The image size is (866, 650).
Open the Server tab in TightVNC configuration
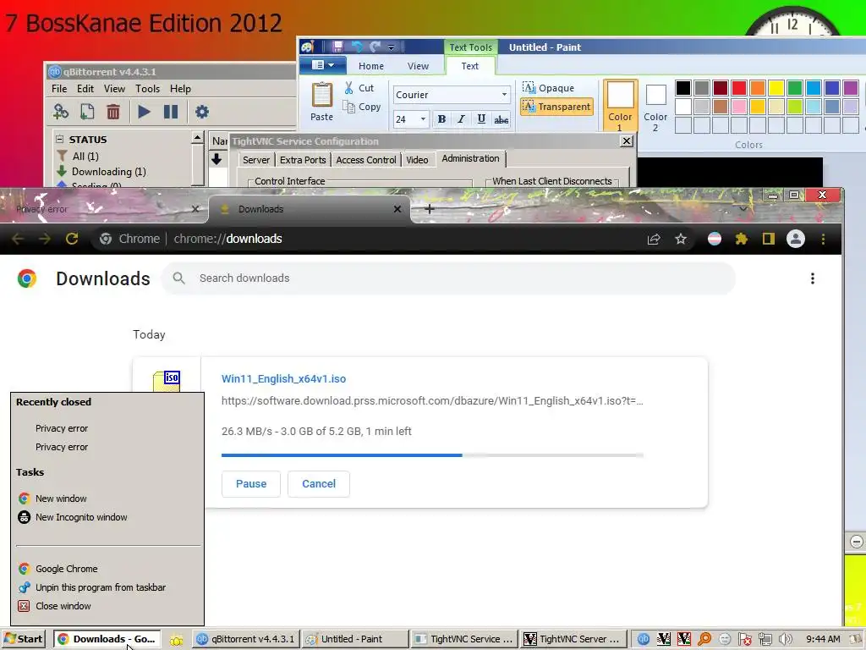pos(256,160)
